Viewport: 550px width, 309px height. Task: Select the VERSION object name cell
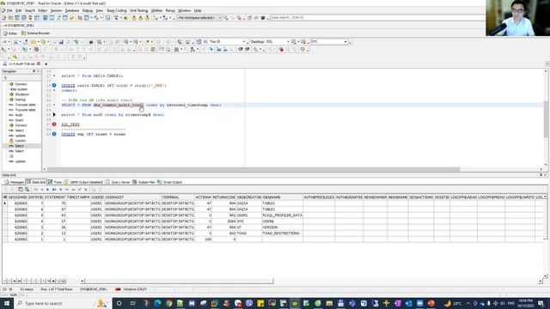tap(282, 227)
